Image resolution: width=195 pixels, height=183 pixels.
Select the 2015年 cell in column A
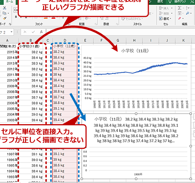(9, 52)
